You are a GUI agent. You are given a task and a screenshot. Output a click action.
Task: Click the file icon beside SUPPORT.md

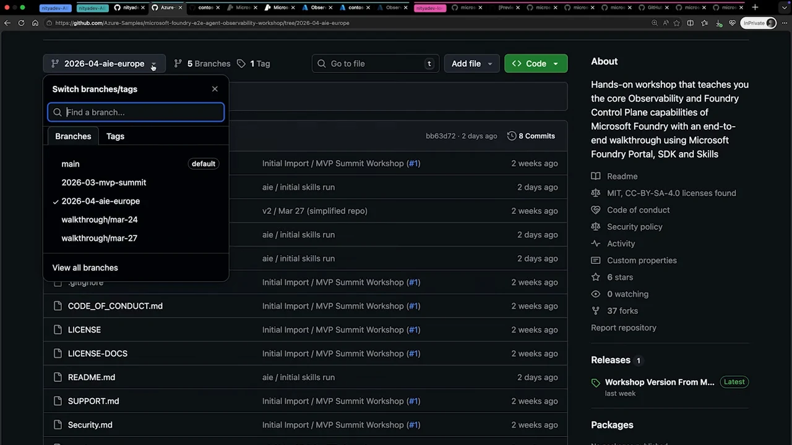pyautogui.click(x=58, y=401)
